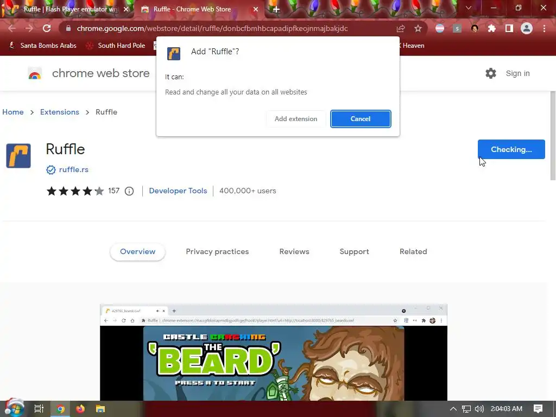Open the Reviews tab
The image size is (556, 417).
tap(294, 251)
